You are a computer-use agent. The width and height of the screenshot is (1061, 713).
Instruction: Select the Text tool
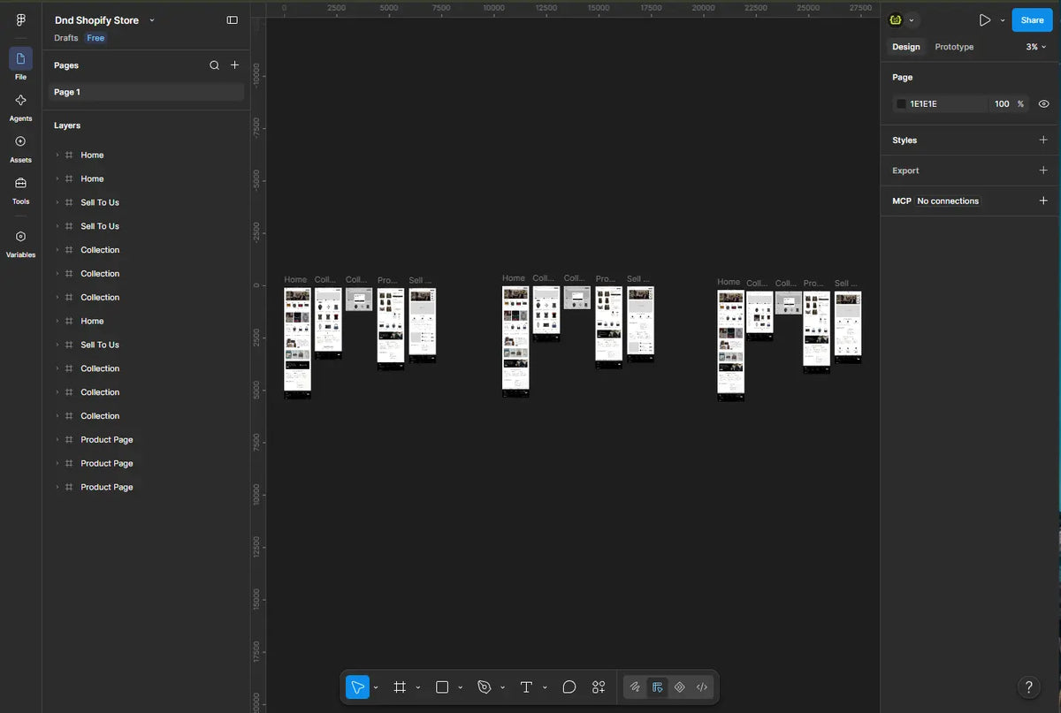(526, 686)
